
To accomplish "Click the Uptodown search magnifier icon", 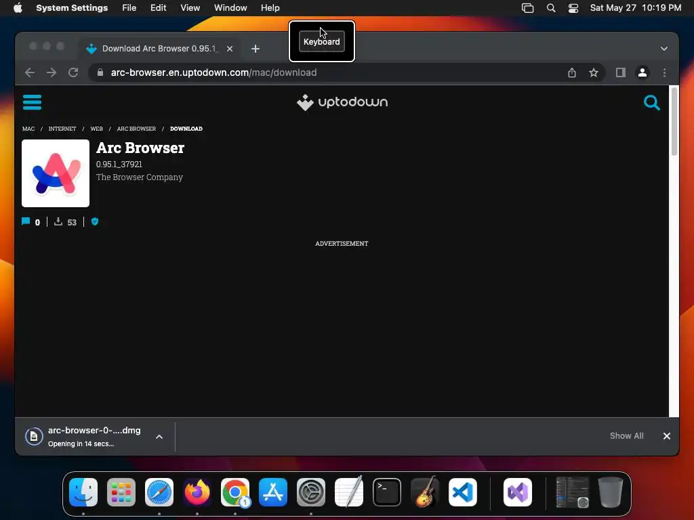I will (651, 103).
